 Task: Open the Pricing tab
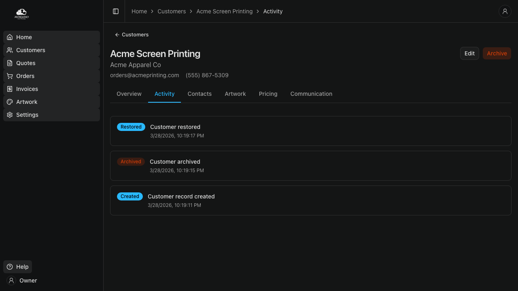[x=268, y=94]
